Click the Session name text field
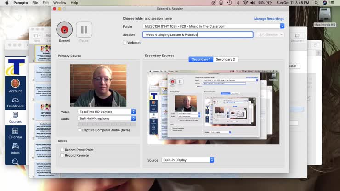Image resolution: width=340 pixels, height=191 pixels. click(x=198, y=34)
